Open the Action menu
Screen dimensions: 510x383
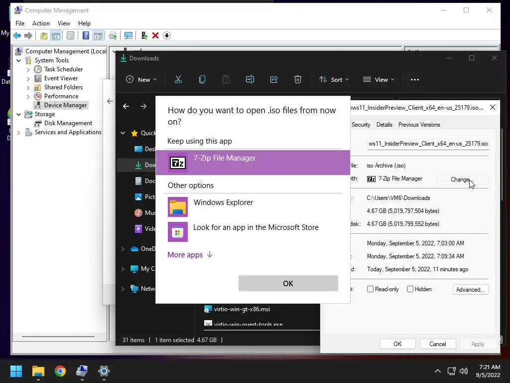click(41, 23)
